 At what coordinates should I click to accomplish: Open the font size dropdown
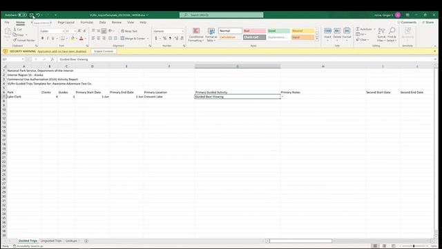75,31
